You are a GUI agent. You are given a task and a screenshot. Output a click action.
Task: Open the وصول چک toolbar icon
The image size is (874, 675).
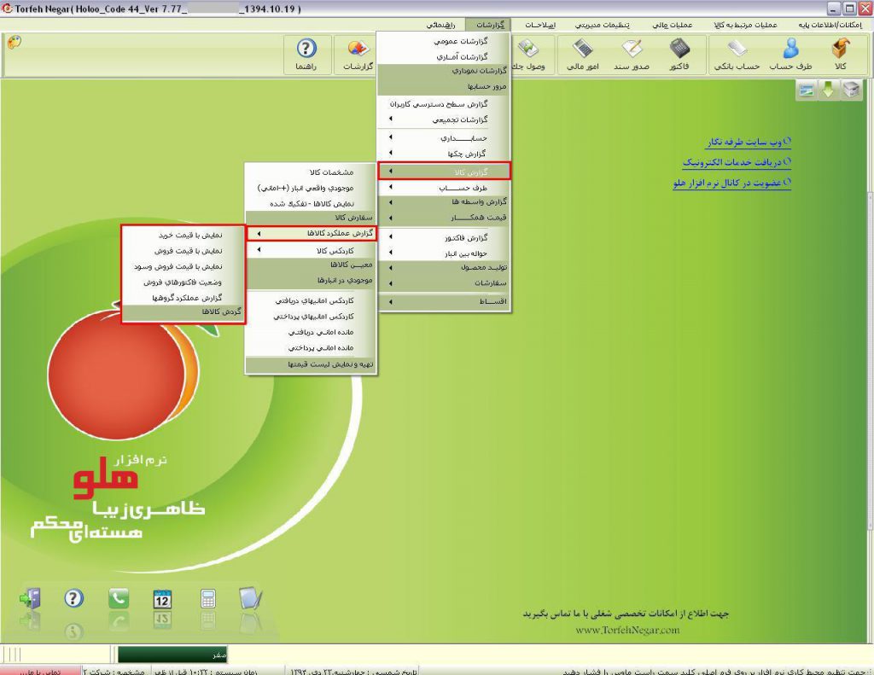tap(528, 54)
